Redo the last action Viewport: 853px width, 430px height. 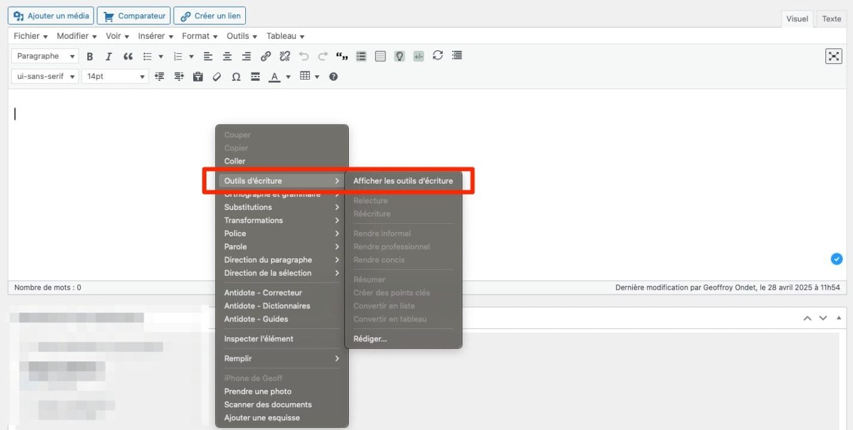pos(323,56)
